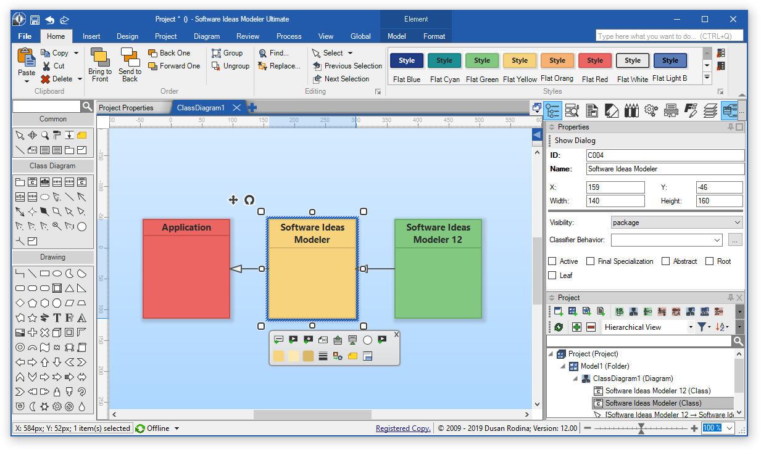Click the refresh icon in Project panel
Viewport: 761px width, 450px height.
coord(559,327)
